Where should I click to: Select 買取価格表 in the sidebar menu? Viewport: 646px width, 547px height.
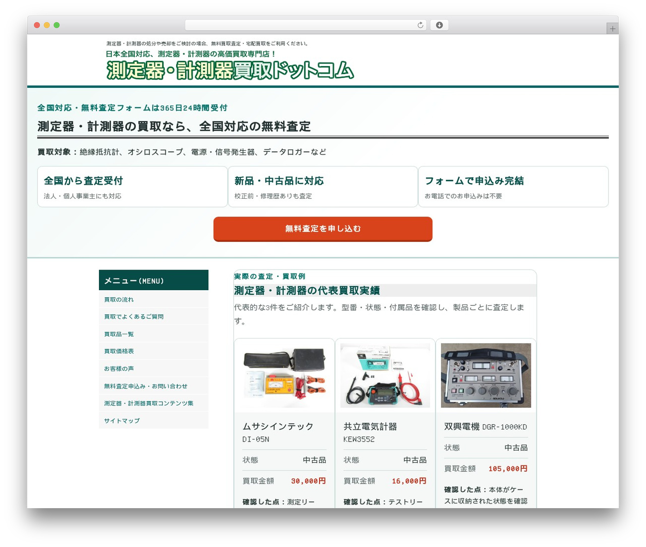tap(153, 351)
